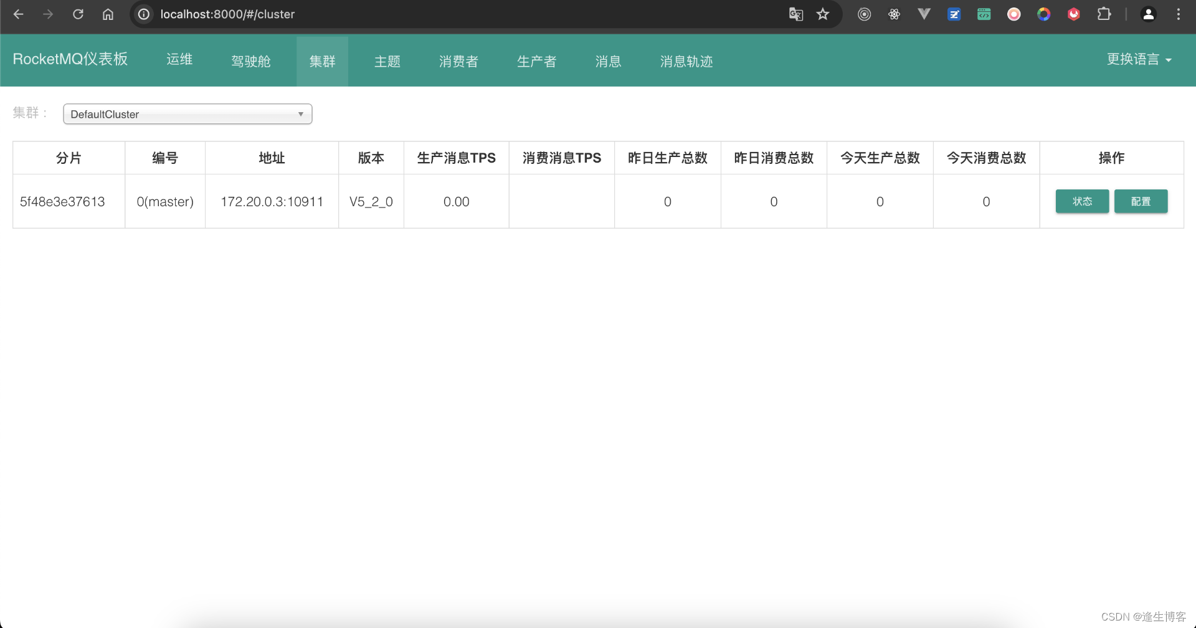Viewport: 1196px width, 628px height.
Task: Open the Vue devtools extension
Action: pos(924,14)
